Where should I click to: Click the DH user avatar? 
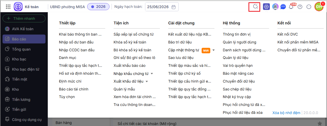point(319,7)
